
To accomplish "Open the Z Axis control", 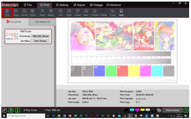I will click(x=113, y=13).
